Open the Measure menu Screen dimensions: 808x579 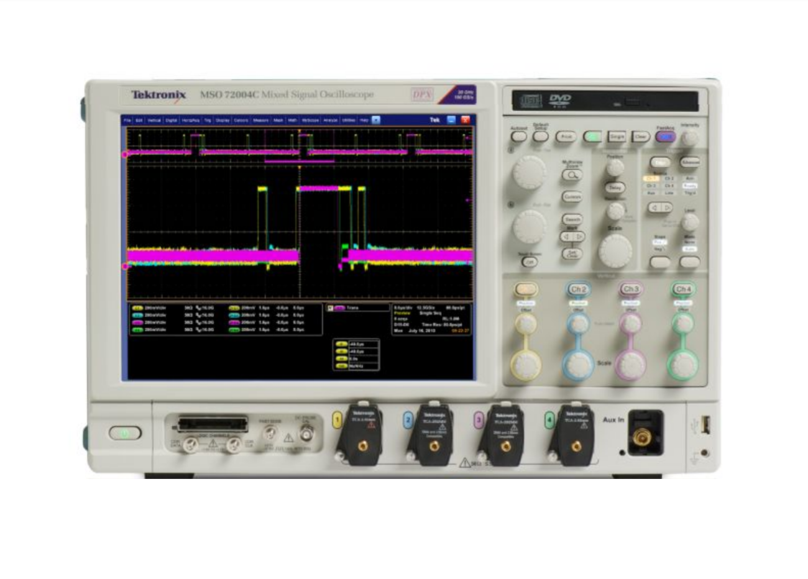coord(261,120)
